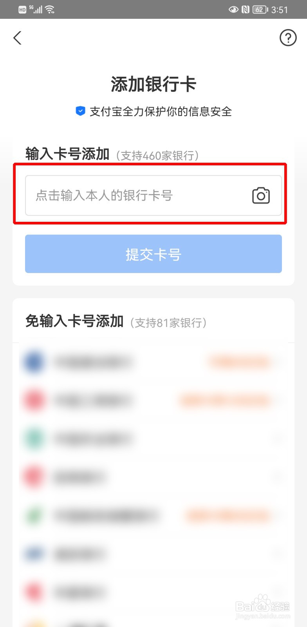Tap the NFC icon in status bar

pyautogui.click(x=246, y=9)
